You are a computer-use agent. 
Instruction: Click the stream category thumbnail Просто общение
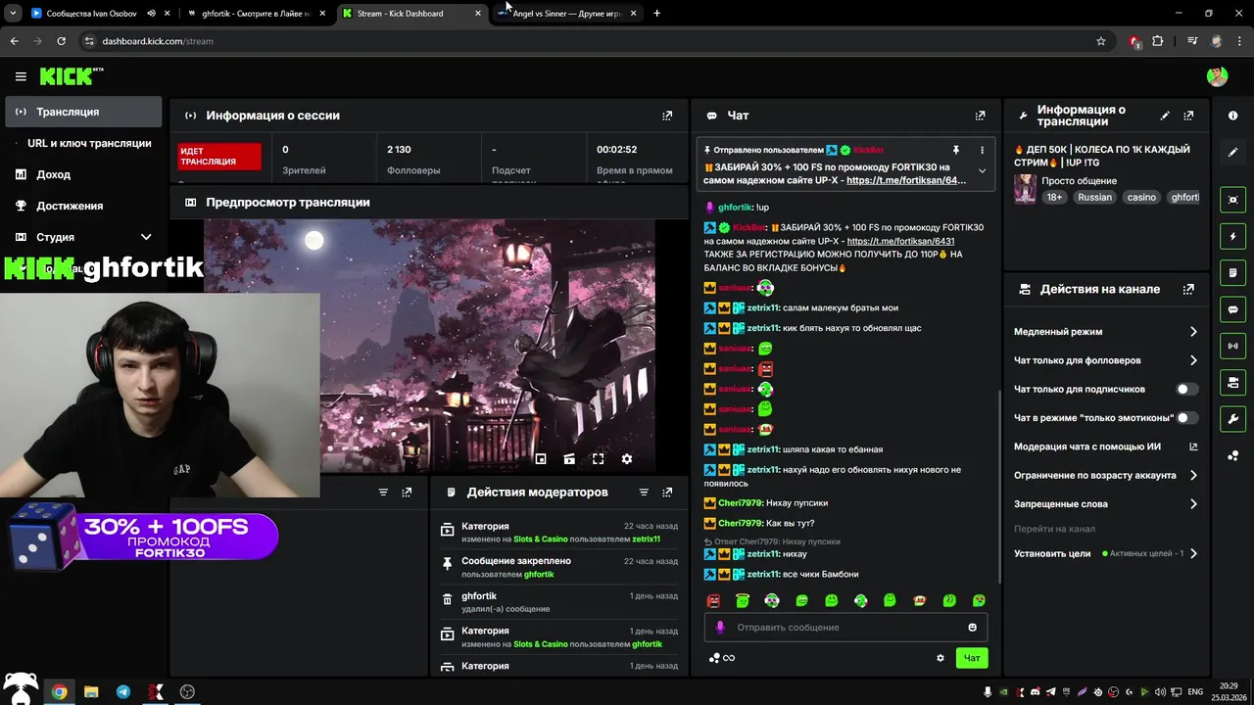(1025, 188)
